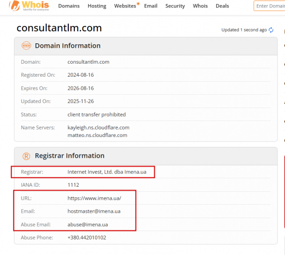Click the https://www.imena.ua/ URL
The width and height of the screenshot is (285, 255).
coord(94,198)
